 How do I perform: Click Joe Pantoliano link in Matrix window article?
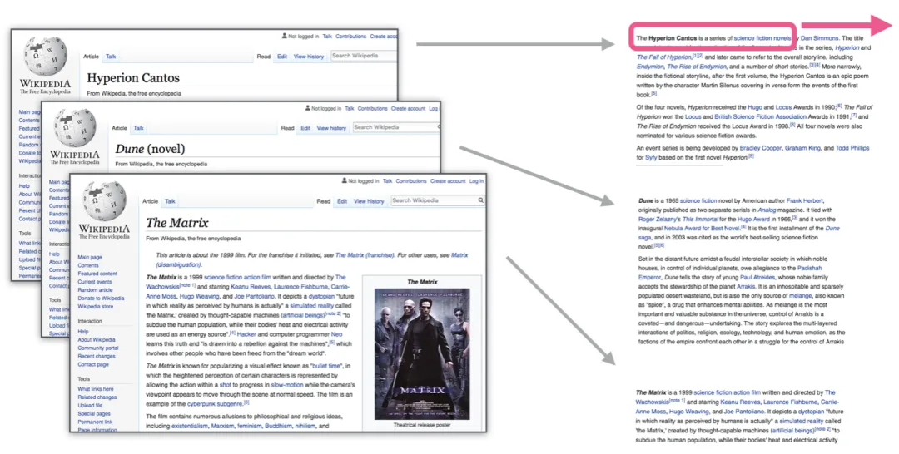click(254, 296)
